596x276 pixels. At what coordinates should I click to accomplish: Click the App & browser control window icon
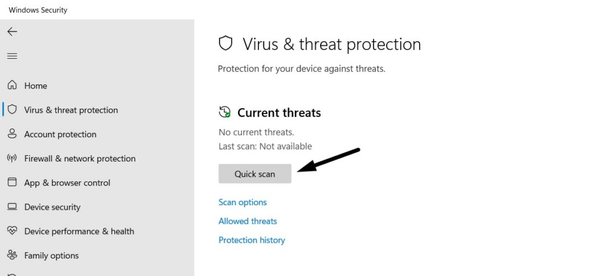pyautogui.click(x=12, y=182)
